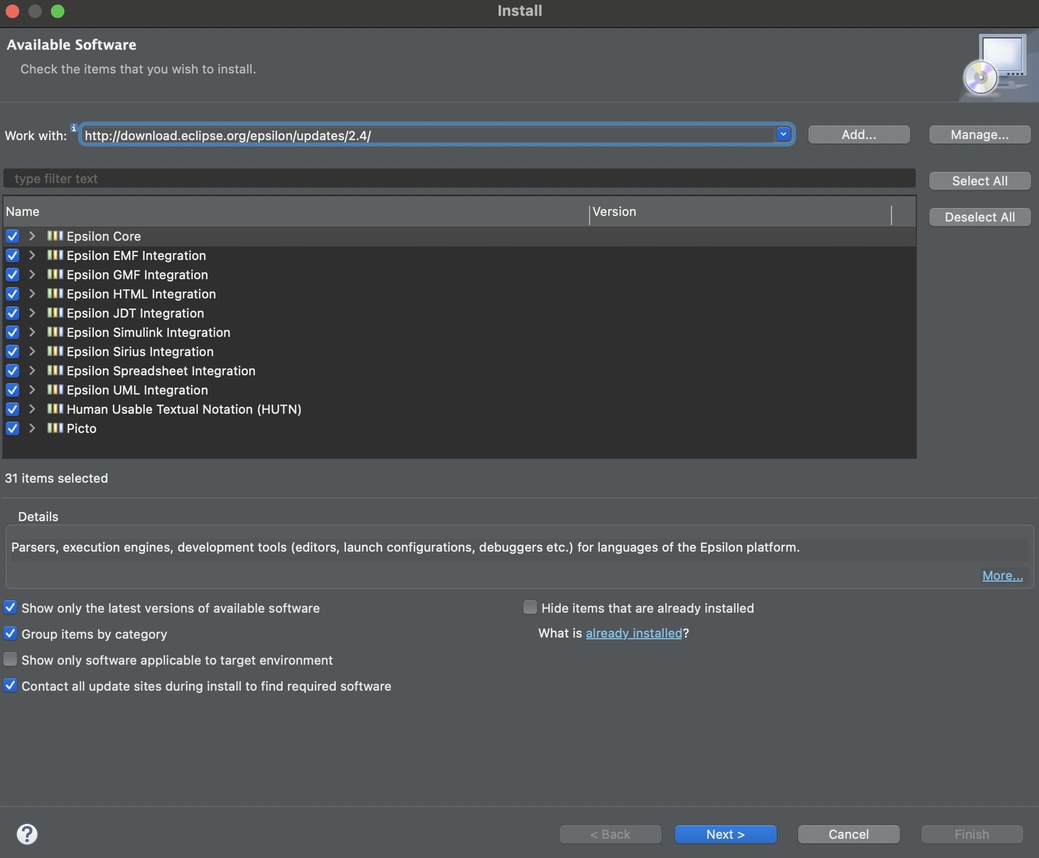Click the help question mark icon
This screenshot has height=858, width=1039.
point(27,834)
